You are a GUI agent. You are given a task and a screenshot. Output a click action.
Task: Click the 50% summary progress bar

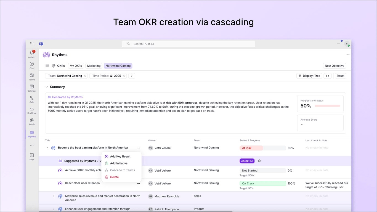click(x=327, y=106)
